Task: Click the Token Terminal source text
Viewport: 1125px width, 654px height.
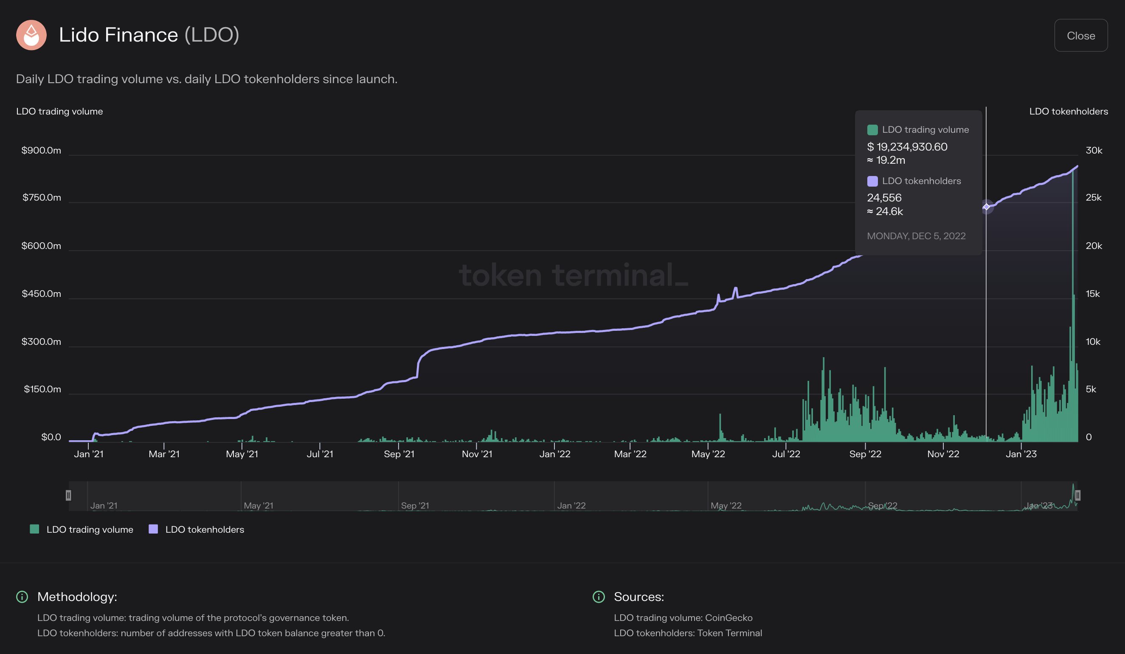Action: click(731, 633)
